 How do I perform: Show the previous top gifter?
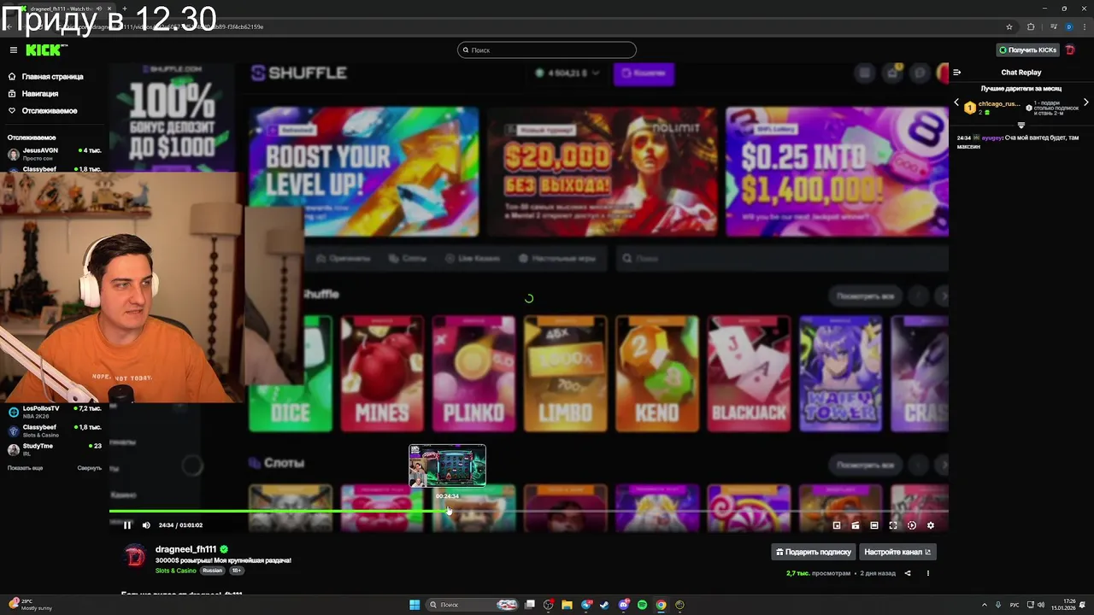click(956, 102)
